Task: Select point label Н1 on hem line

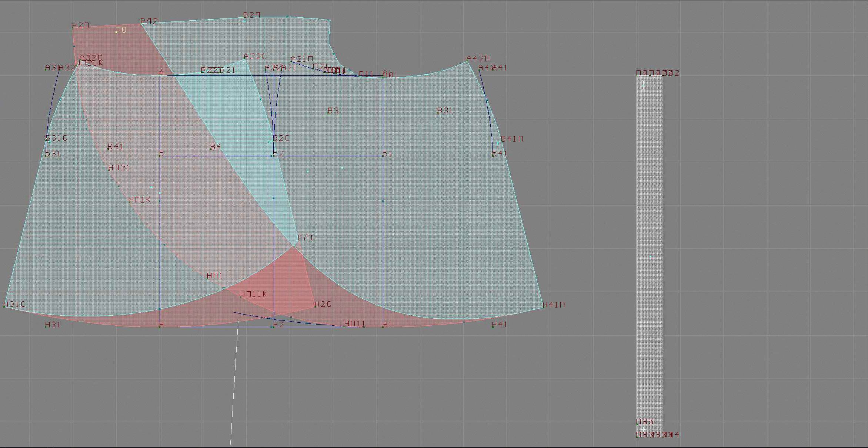Action: [x=387, y=324]
